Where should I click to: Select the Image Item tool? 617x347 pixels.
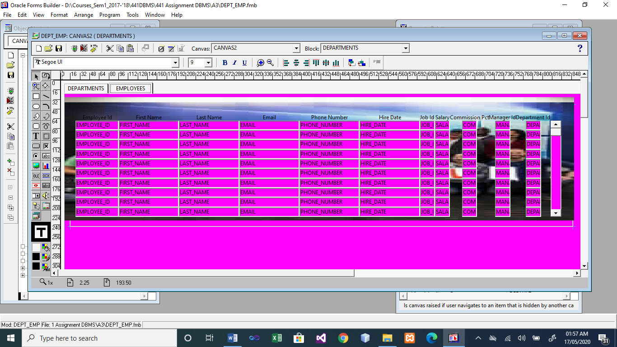(36, 166)
